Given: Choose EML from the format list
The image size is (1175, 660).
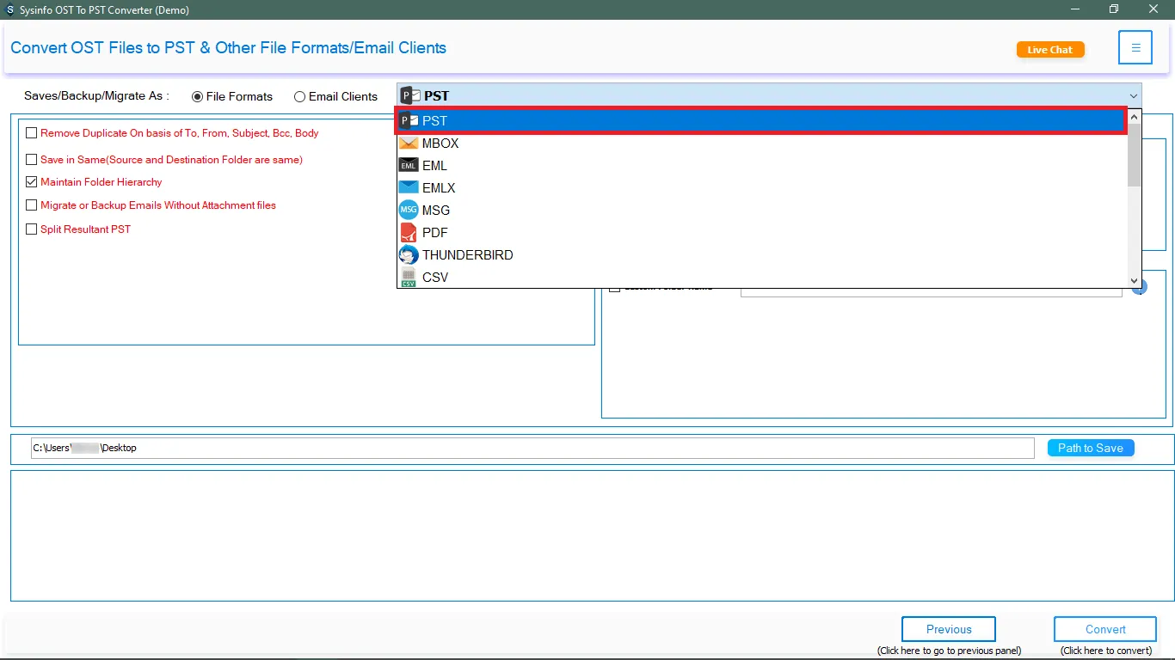Looking at the screenshot, I should point(761,166).
